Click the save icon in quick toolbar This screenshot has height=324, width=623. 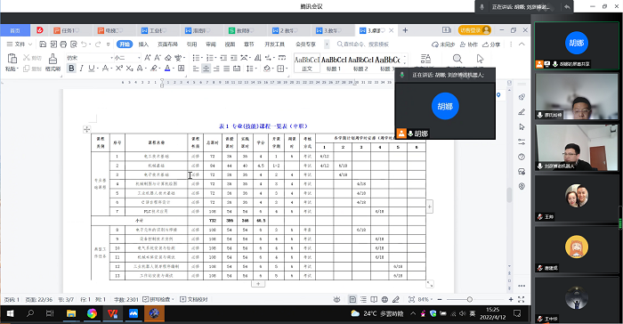43,45
